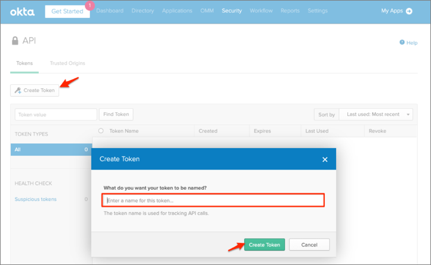This screenshot has width=431, height=265.
Task: Filter by Suspicious tokens
Action: pyautogui.click(x=36, y=199)
